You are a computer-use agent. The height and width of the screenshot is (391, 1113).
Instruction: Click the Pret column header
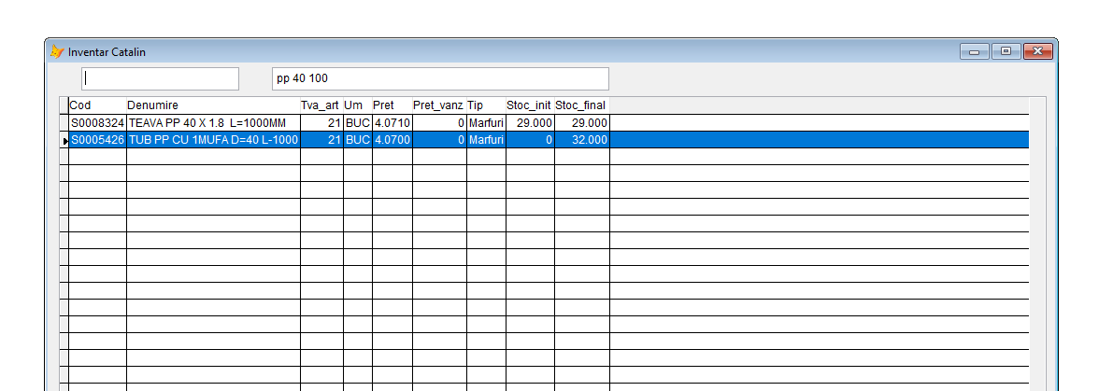click(392, 105)
